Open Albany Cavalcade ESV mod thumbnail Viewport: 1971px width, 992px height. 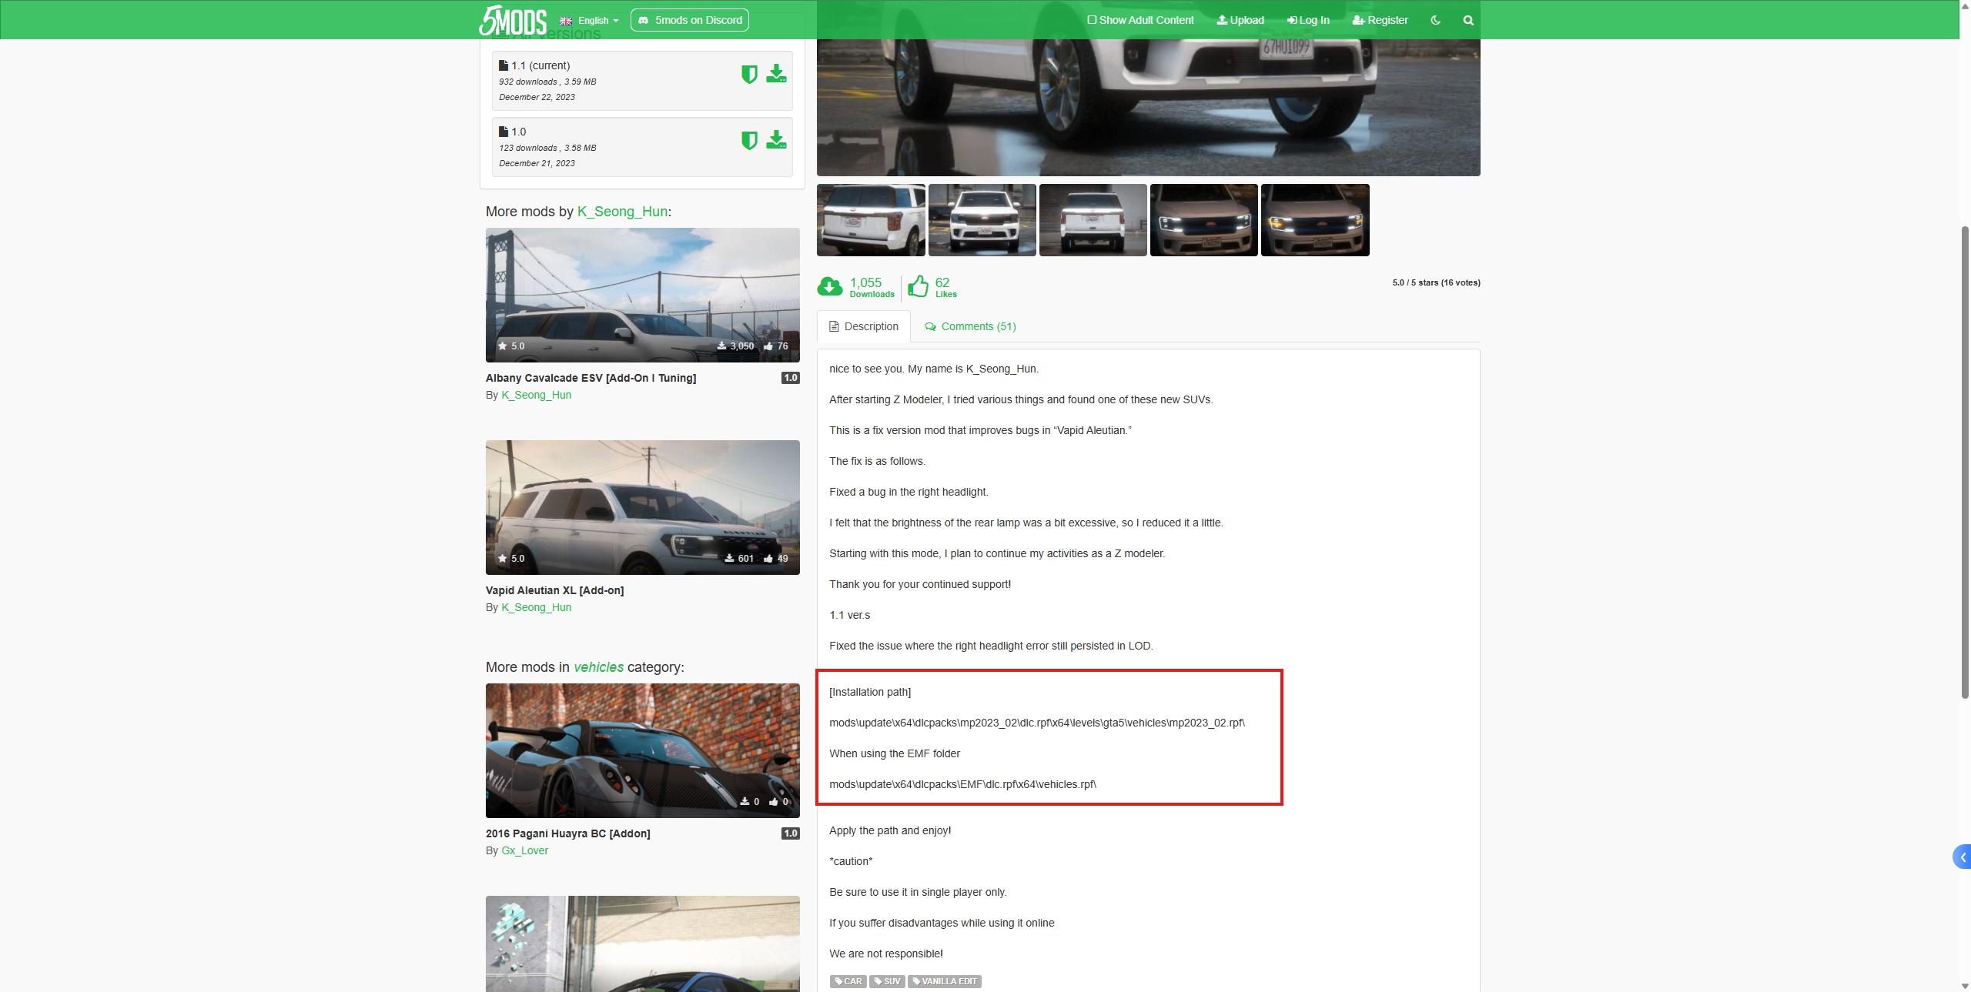642,295
